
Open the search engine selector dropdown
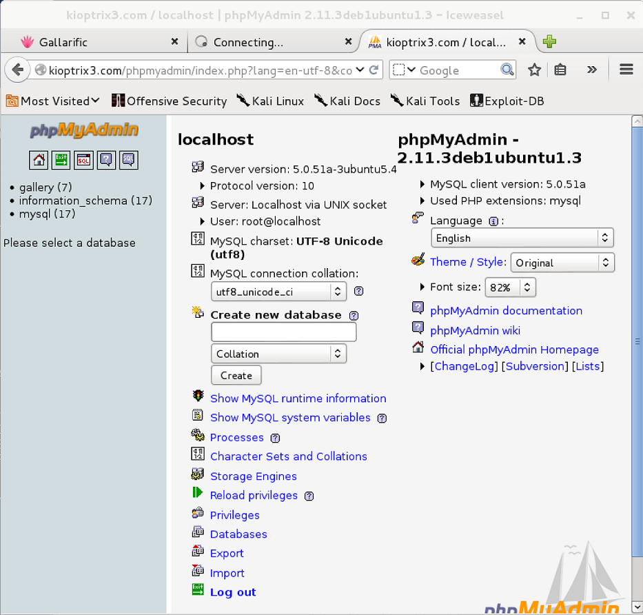point(405,70)
